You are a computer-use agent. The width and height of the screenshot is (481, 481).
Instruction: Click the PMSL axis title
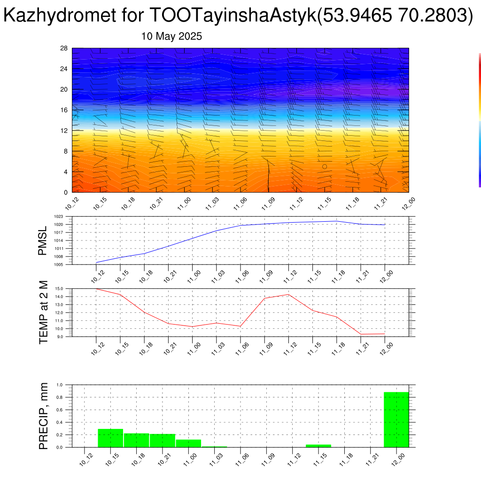pos(42,240)
